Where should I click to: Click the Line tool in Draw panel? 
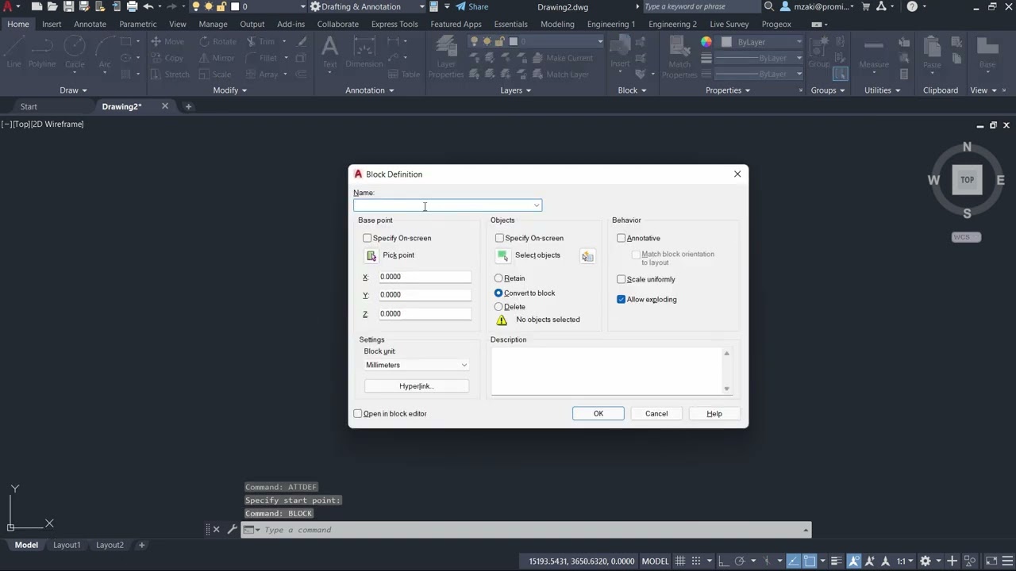[13, 53]
